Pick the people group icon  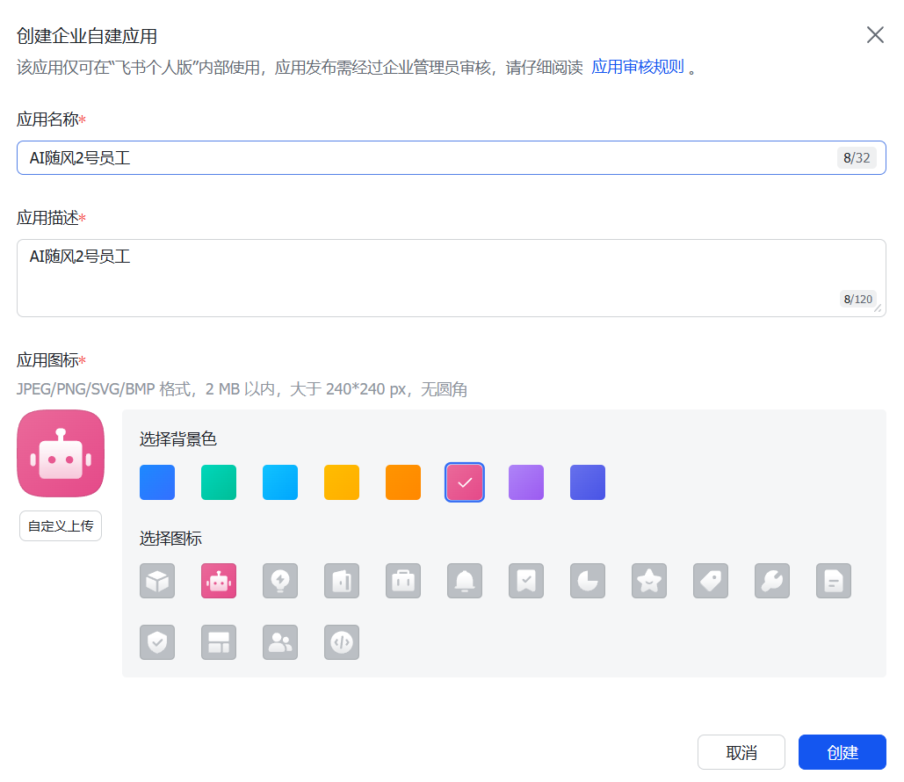pos(280,642)
